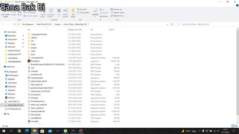Select the _Language Switcher folder

(x=39, y=34)
